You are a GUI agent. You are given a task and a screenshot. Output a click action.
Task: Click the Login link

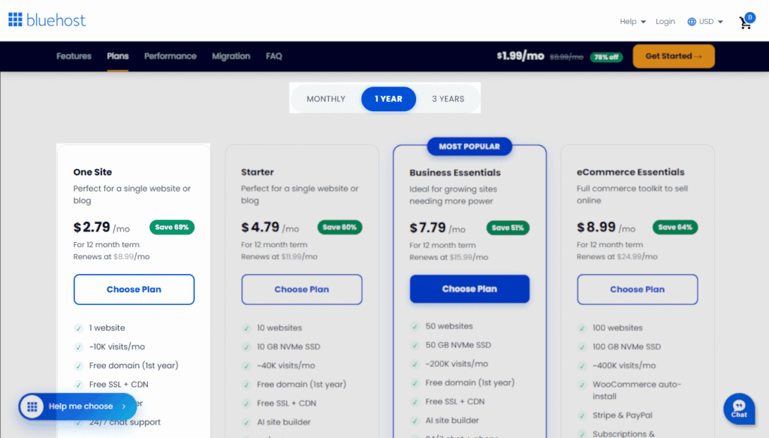665,22
